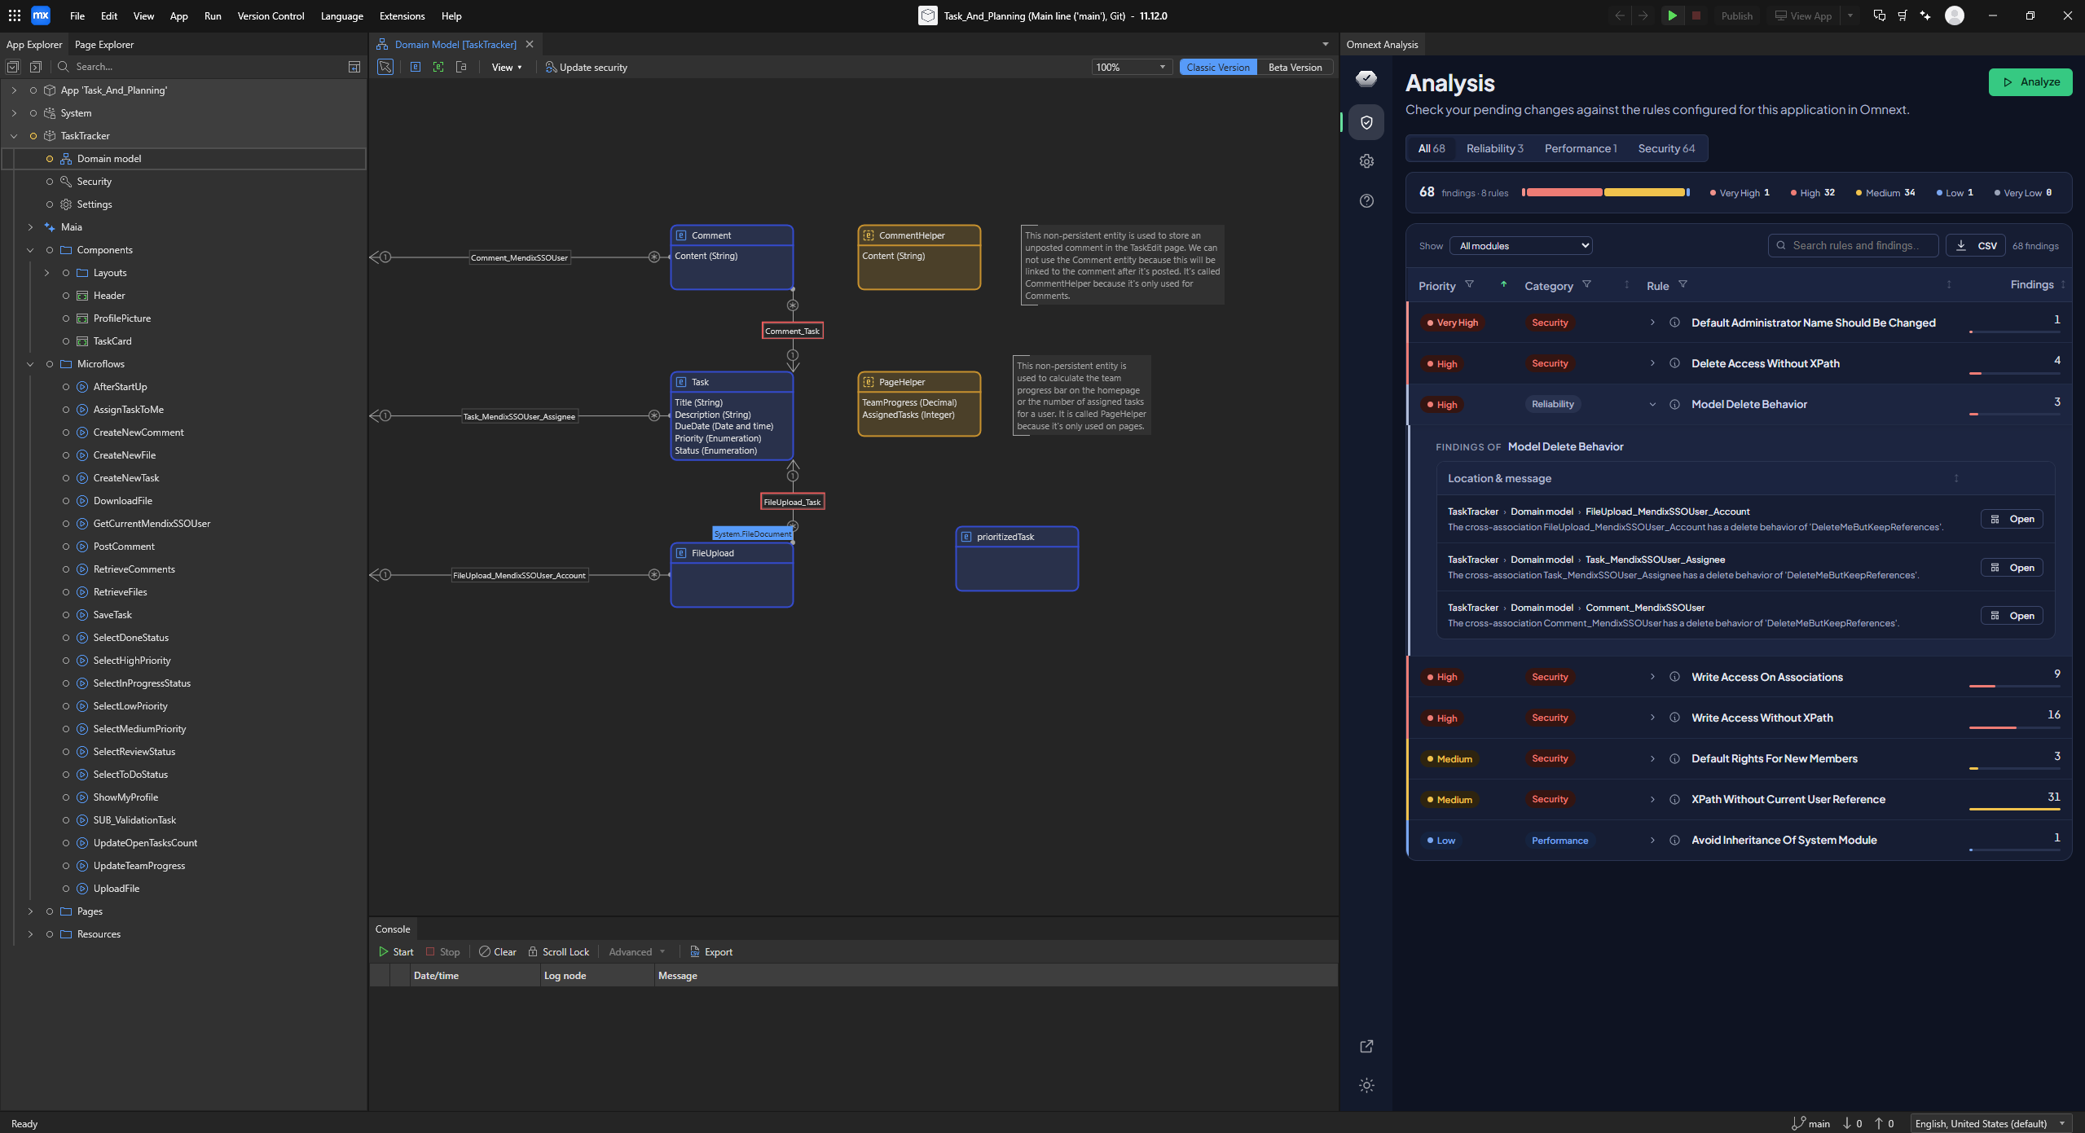Viewport: 2085px width, 1133px height.
Task: Select the Omnext analysis shield icon
Action: tap(1366, 122)
